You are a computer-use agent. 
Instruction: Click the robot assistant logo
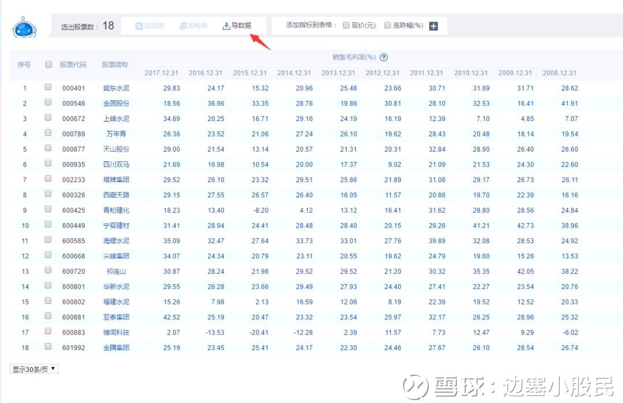(x=24, y=27)
